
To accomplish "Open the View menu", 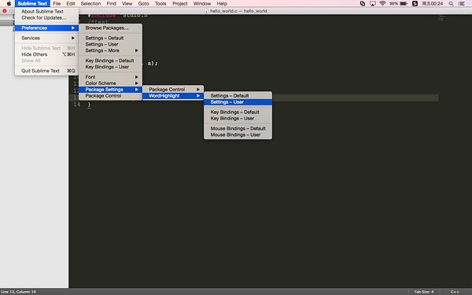I will tap(127, 4).
